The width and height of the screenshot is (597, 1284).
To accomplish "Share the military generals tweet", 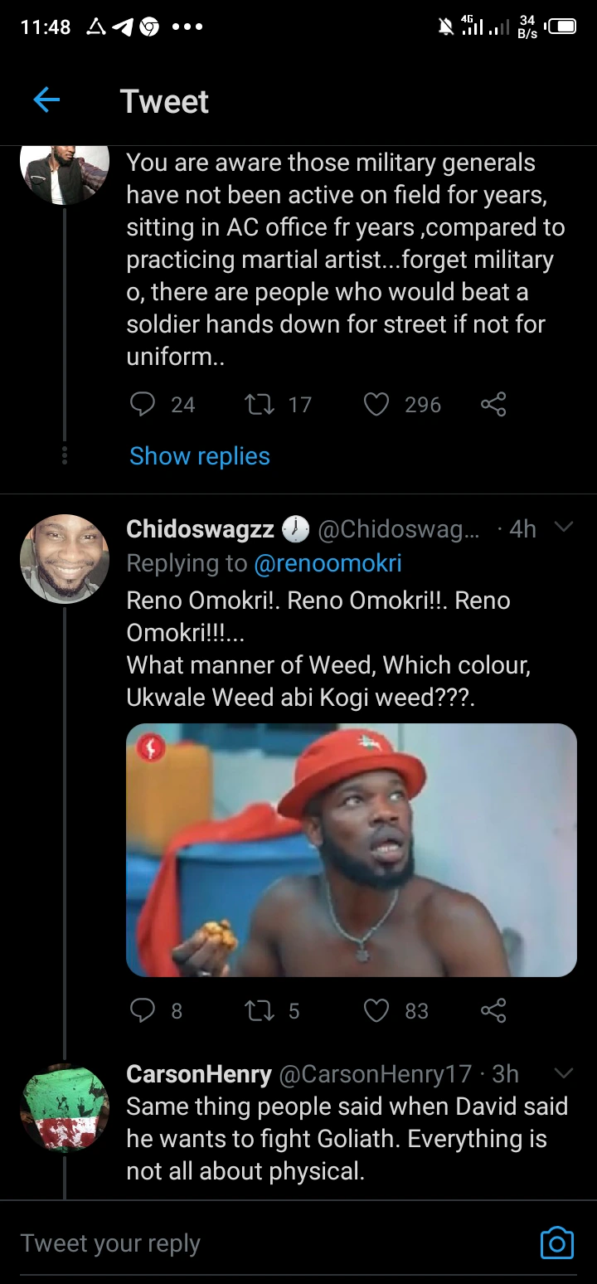I will [493, 404].
